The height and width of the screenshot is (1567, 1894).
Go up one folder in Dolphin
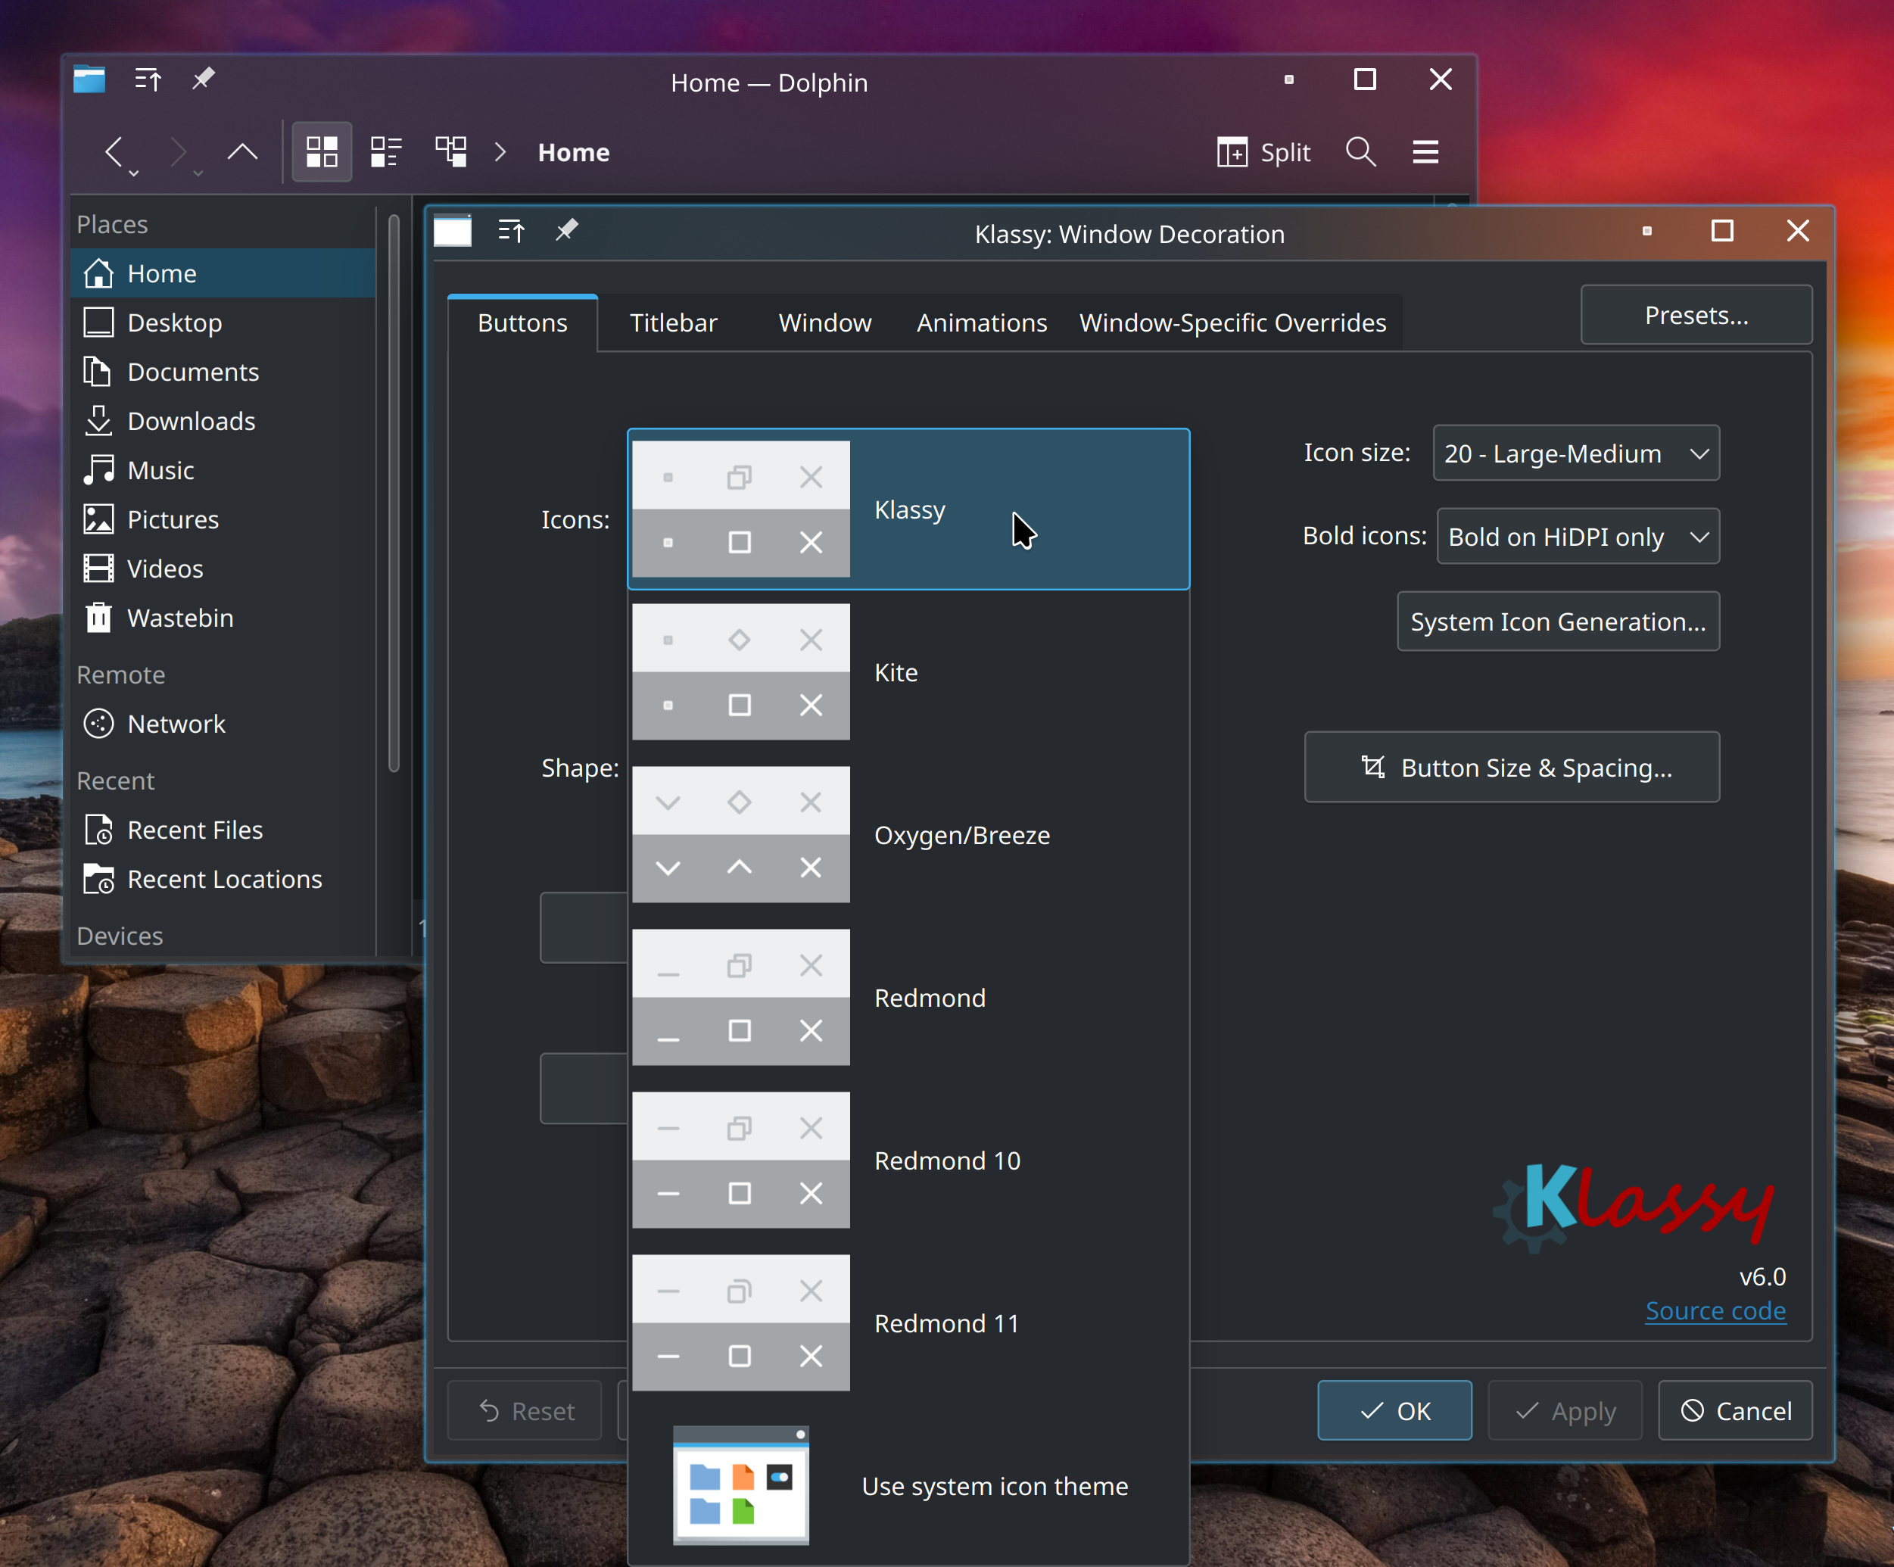241,151
